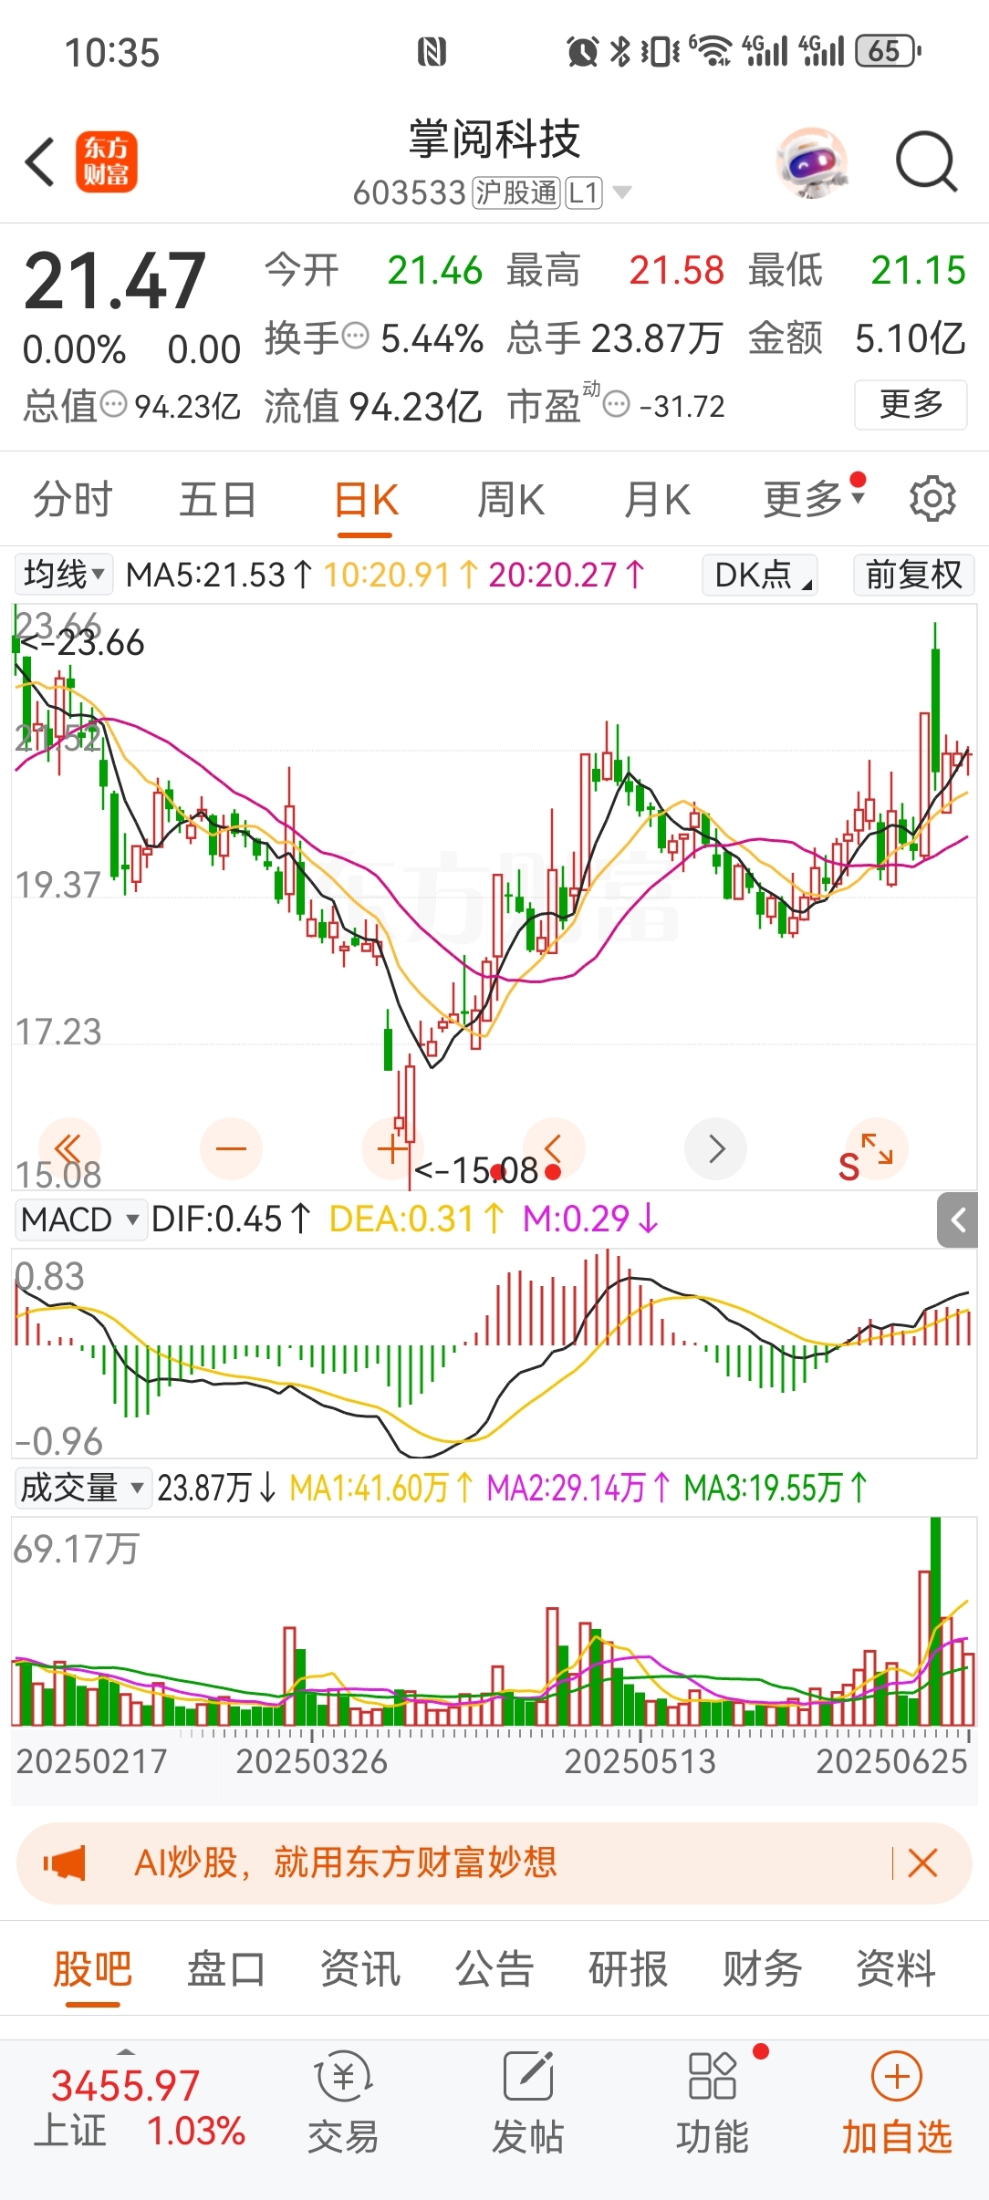This screenshot has height=2200, width=989.
Task: Open the MACD indicator dropdown
Action: click(80, 1219)
